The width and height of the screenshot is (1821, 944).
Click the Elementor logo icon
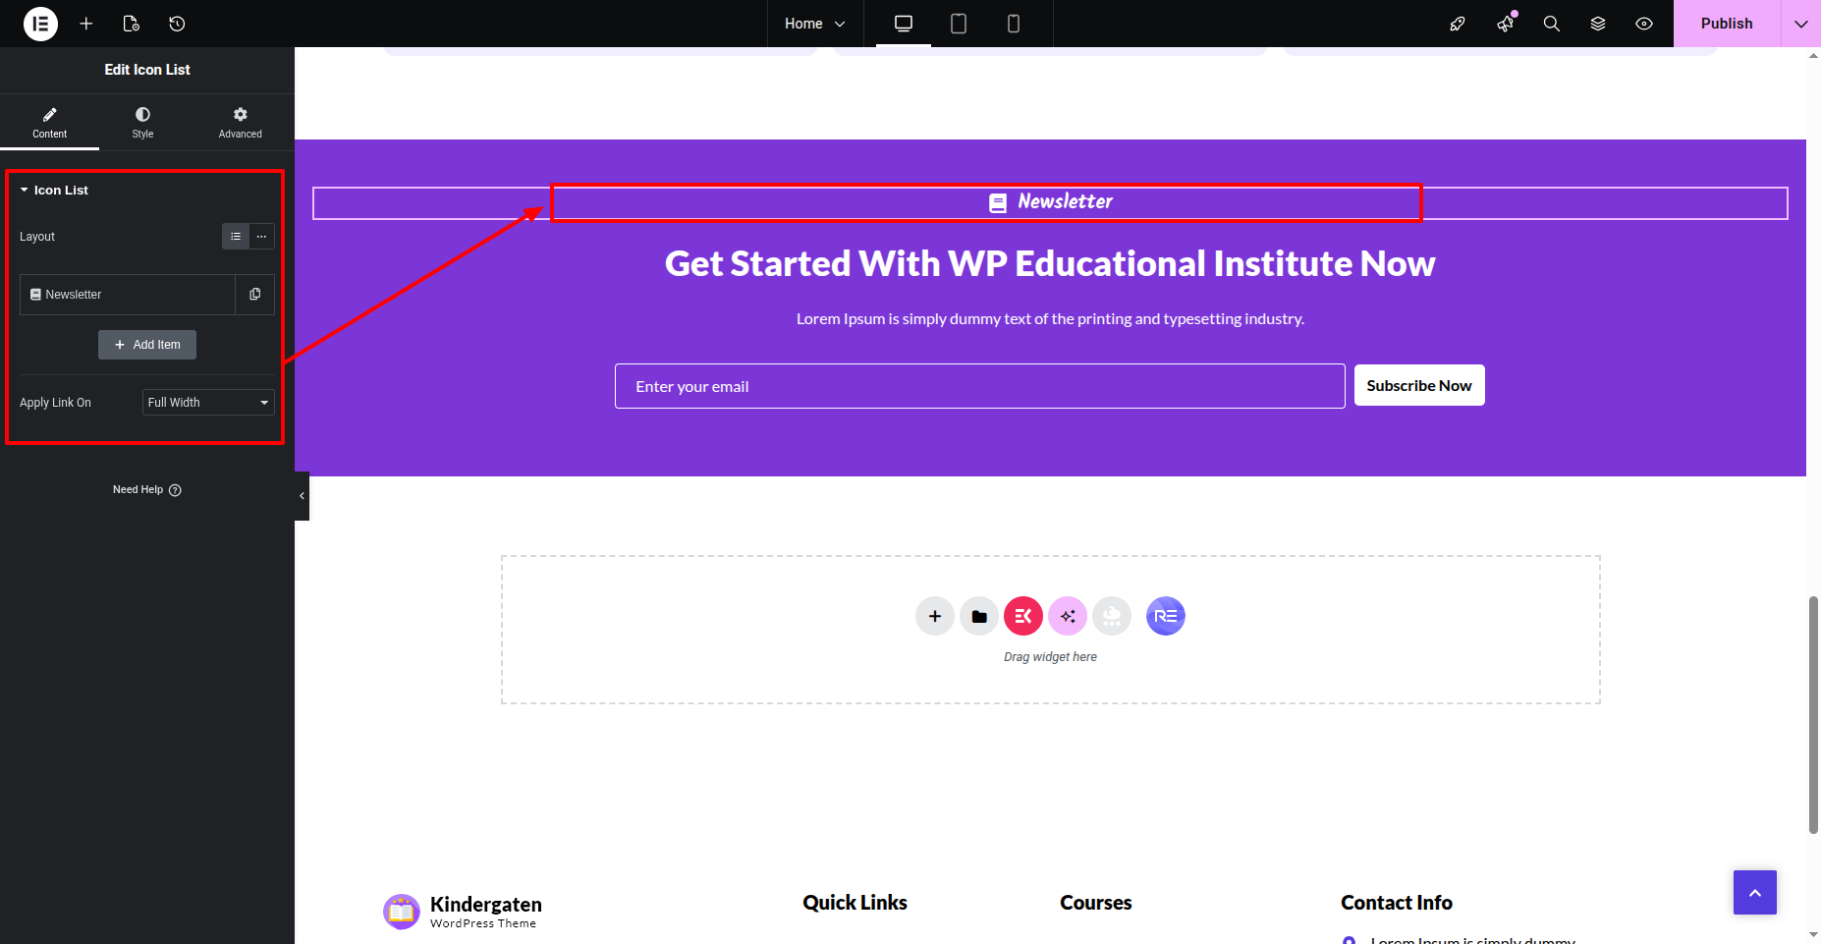coord(40,24)
